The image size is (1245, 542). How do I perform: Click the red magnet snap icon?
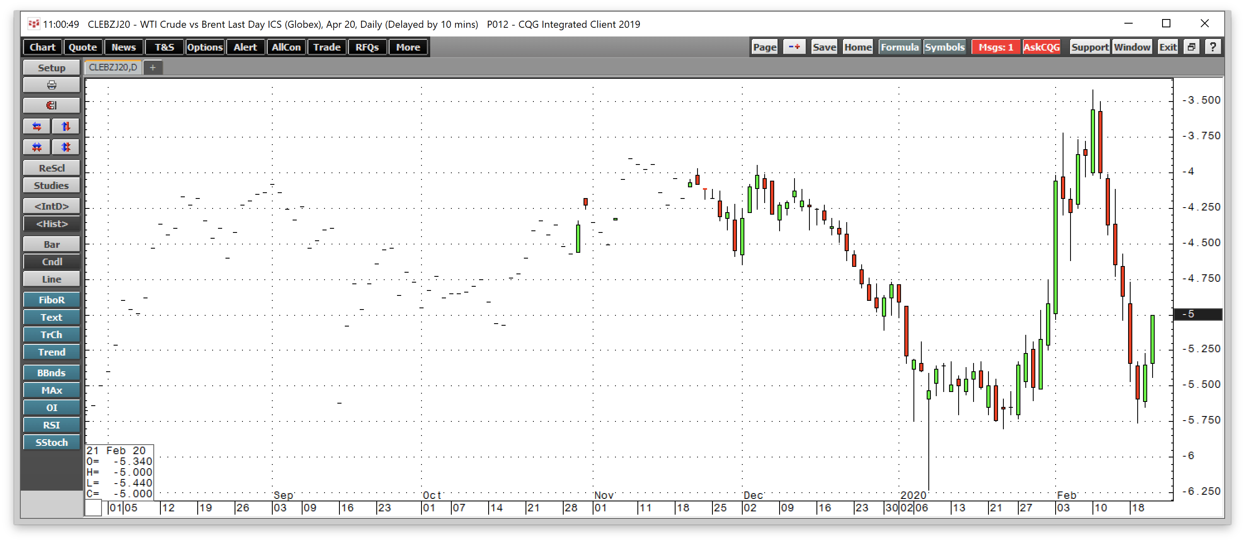click(51, 105)
